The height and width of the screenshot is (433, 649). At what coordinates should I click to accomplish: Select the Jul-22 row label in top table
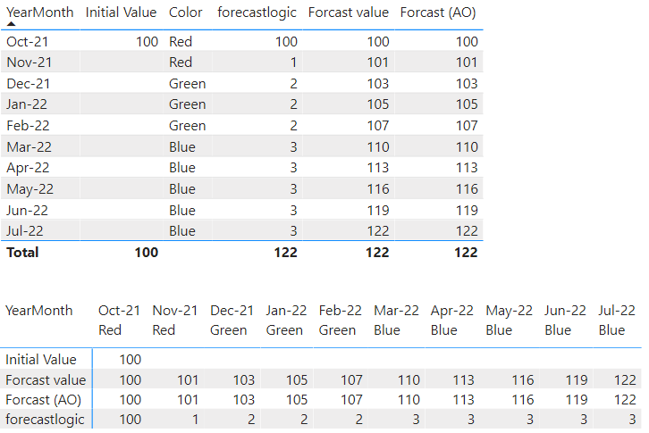24,230
